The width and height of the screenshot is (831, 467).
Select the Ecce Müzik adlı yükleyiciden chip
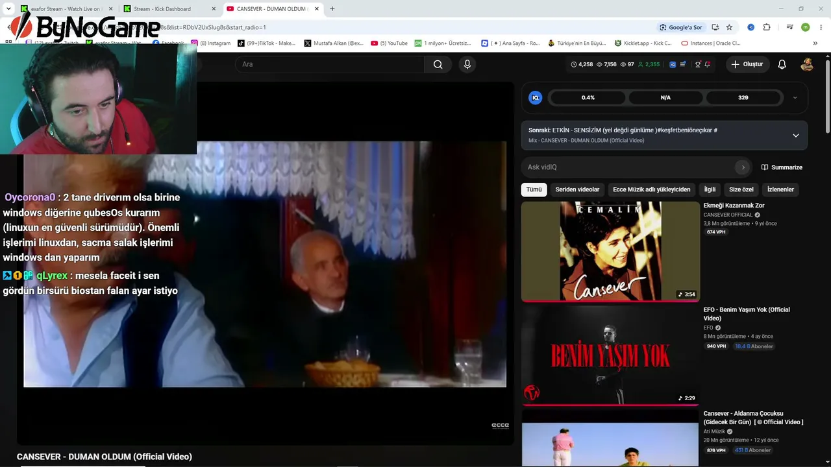pyautogui.click(x=652, y=189)
